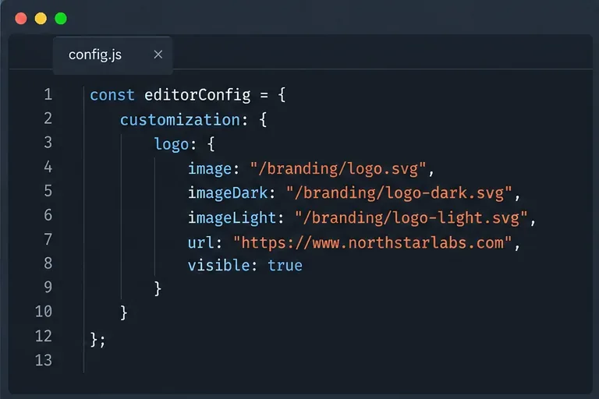599x399 pixels.
Task: Click line number 8 in the gutter
Action: (x=48, y=263)
